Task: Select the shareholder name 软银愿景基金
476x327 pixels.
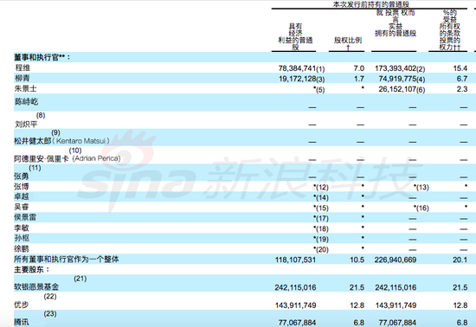Action: click(36, 287)
